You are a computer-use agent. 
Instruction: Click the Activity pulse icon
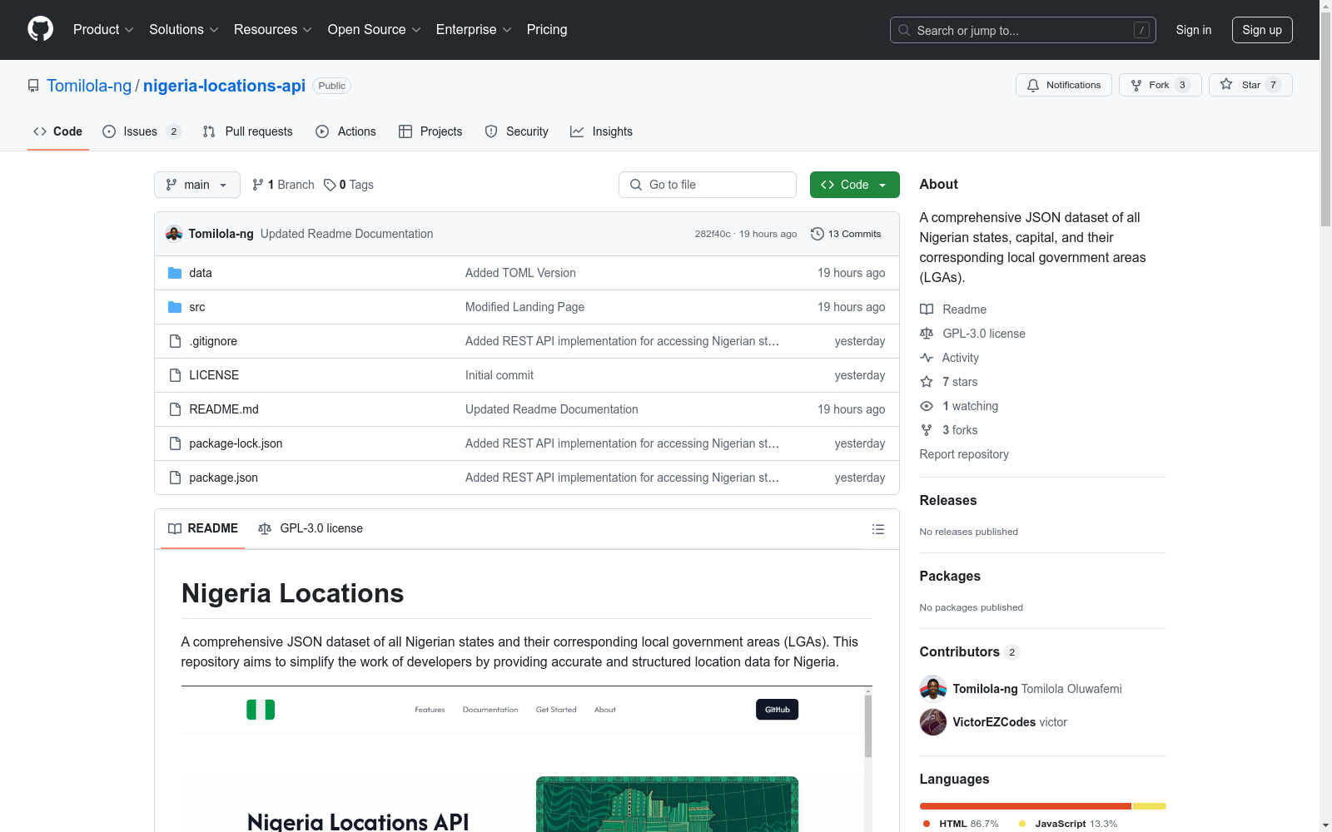pyautogui.click(x=927, y=358)
